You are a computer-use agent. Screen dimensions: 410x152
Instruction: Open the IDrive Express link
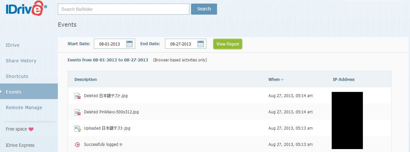pyautogui.click(x=20, y=145)
